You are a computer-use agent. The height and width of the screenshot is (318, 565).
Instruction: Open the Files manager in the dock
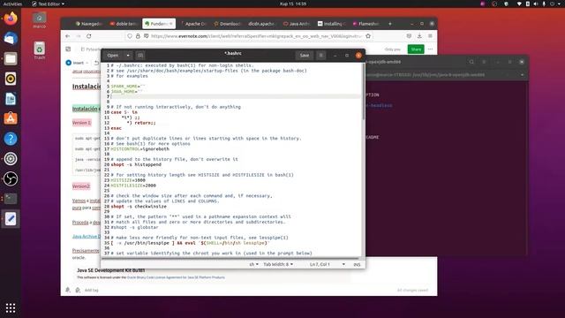click(x=11, y=58)
